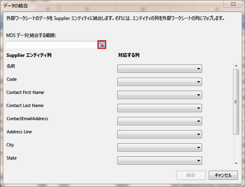Expand Contact Last Name column dropdown
Screen dimensions: 245x187
coord(159,108)
